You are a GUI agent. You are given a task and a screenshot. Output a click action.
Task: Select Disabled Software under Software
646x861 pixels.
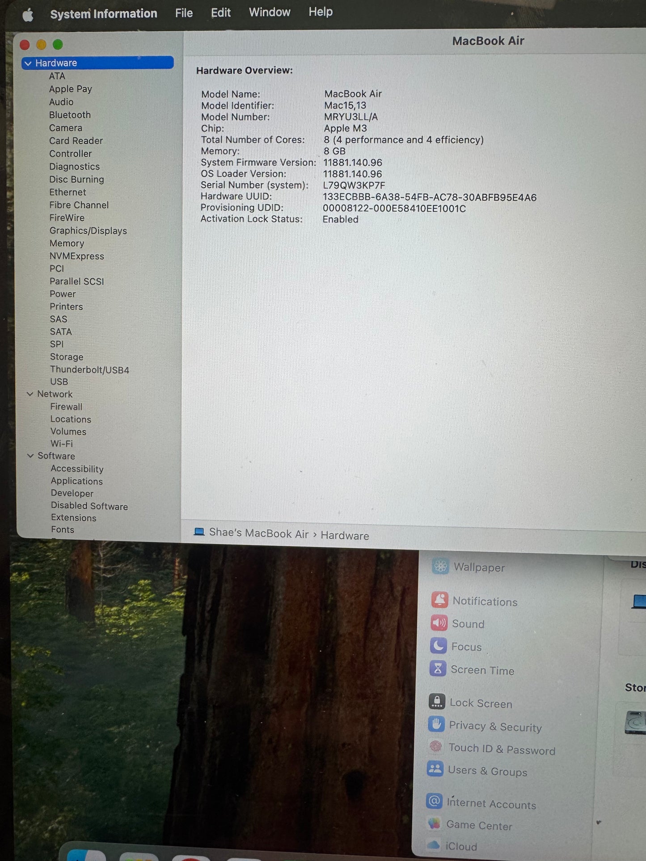(89, 506)
